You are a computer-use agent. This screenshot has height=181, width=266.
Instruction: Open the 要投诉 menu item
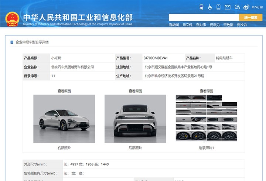(242, 25)
